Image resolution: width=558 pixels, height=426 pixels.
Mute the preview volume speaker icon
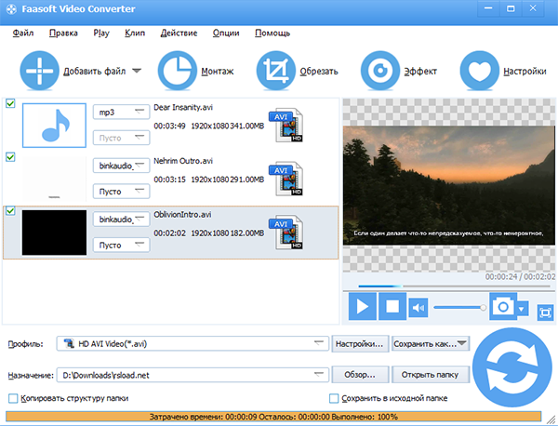click(x=418, y=308)
